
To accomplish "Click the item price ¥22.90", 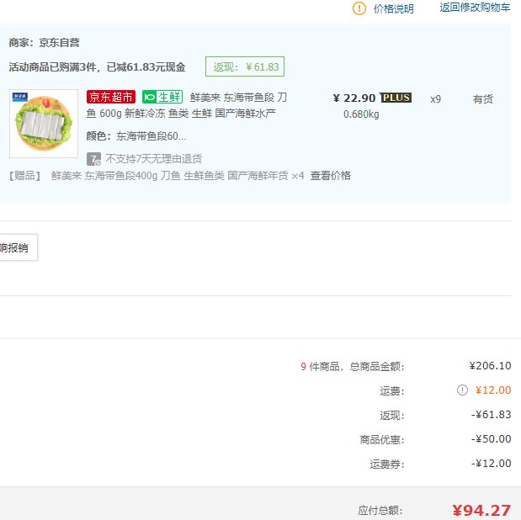I will [x=354, y=98].
